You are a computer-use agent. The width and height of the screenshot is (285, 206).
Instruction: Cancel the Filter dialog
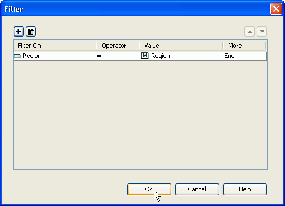click(197, 189)
